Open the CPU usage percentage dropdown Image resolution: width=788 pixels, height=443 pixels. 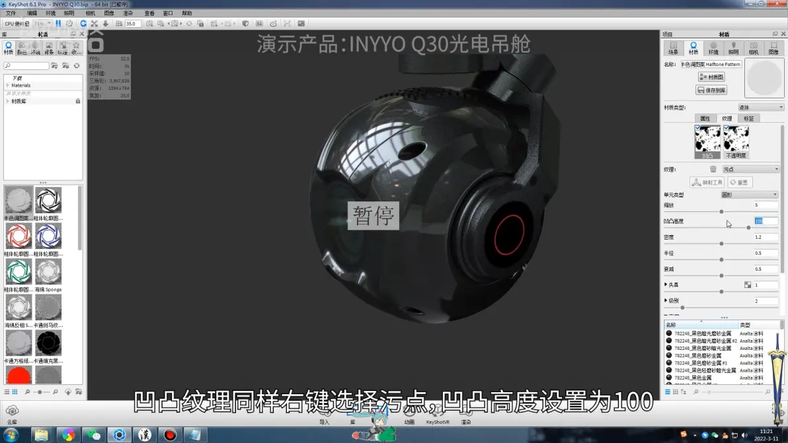click(x=42, y=24)
